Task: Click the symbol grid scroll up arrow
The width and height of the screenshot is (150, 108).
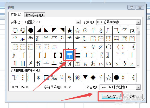Action: pyautogui.click(x=138, y=28)
